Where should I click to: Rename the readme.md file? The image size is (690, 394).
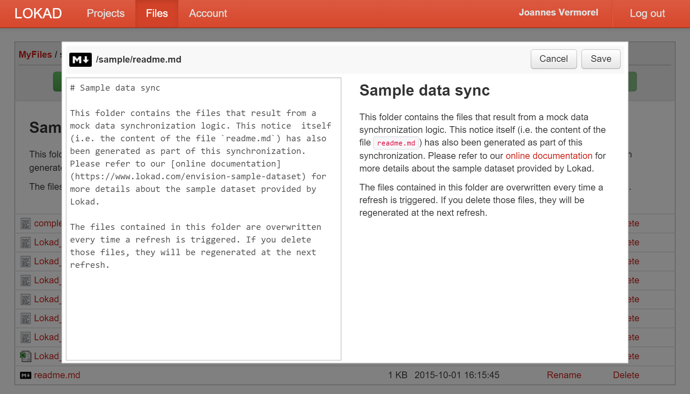[564, 375]
